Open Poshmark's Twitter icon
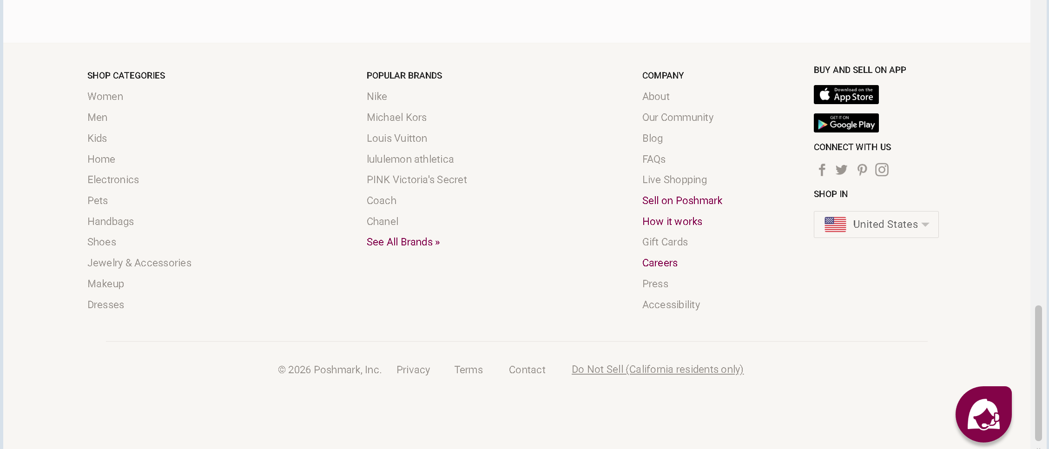 click(x=841, y=170)
